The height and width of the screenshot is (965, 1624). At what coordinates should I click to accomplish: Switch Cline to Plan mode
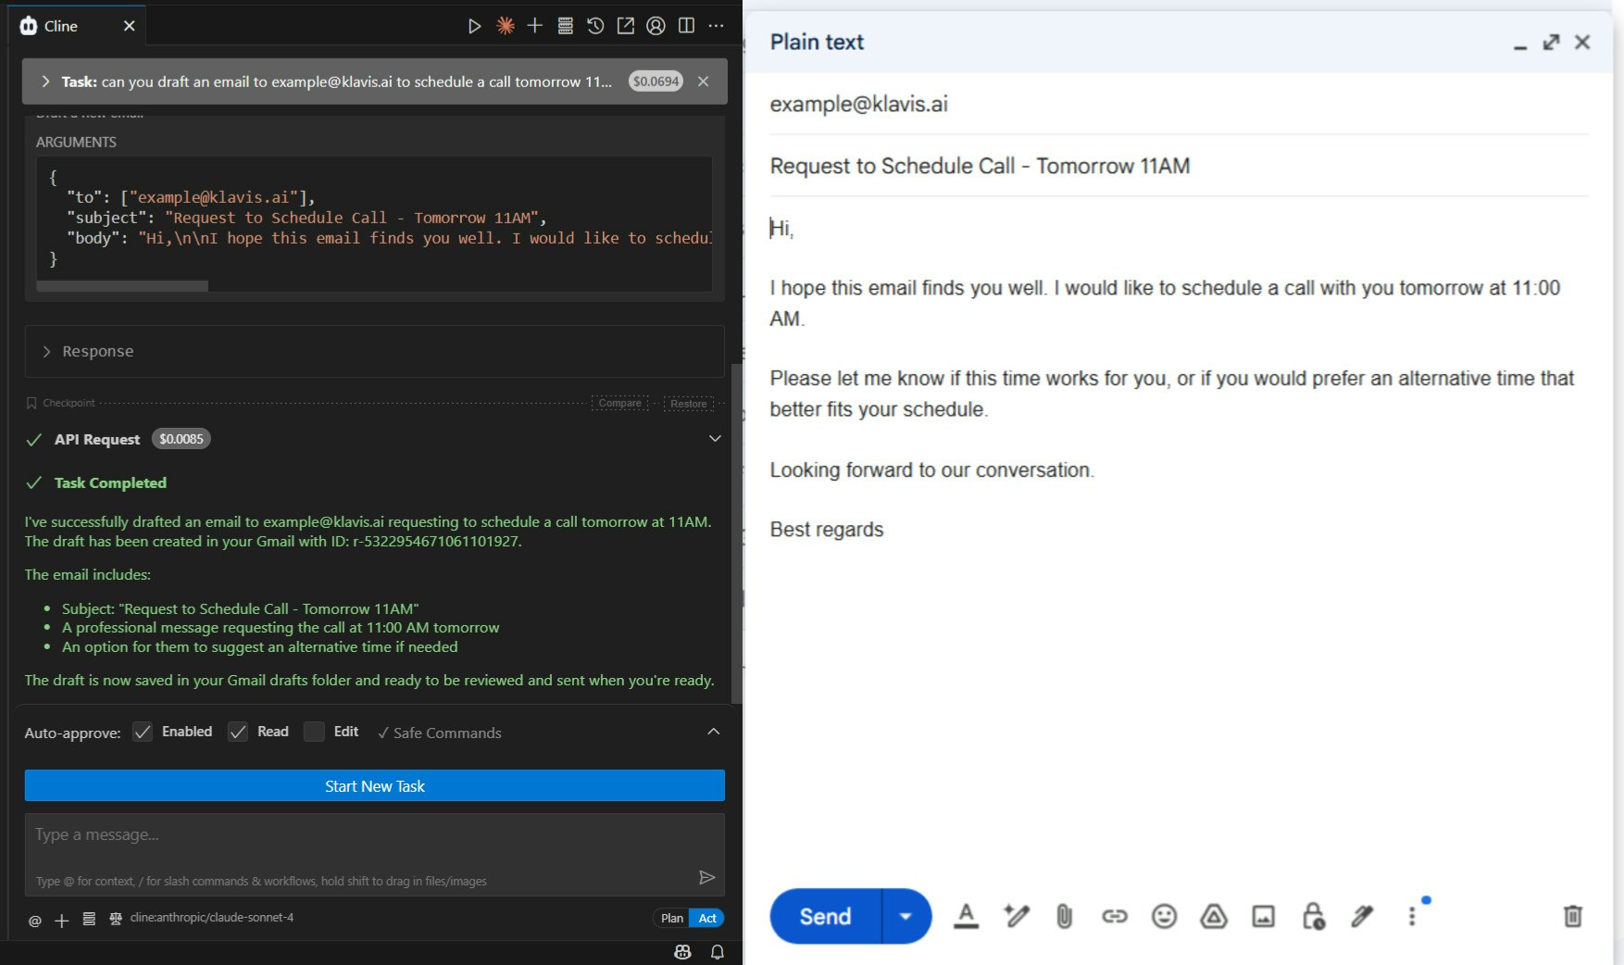click(x=672, y=918)
